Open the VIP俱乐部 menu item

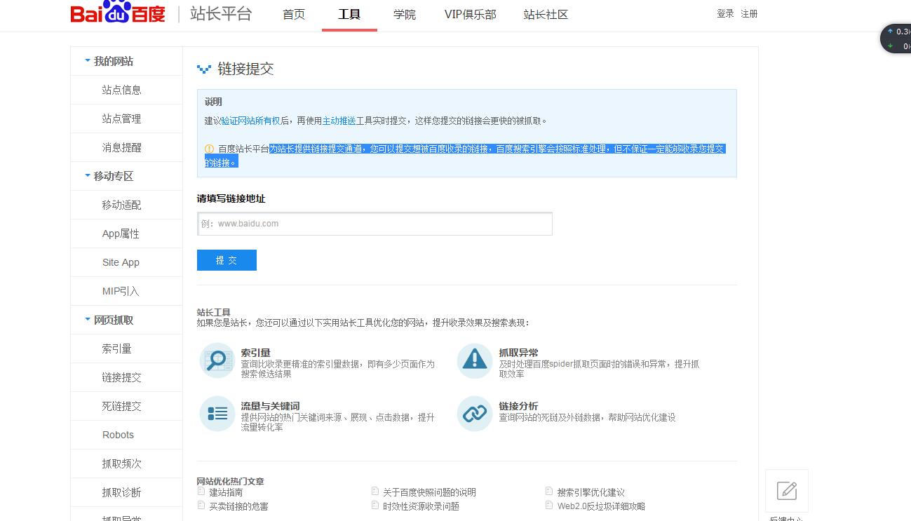click(470, 14)
